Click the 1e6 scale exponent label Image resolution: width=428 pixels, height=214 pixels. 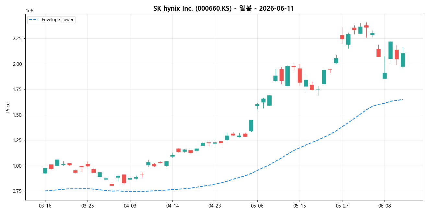30,11
